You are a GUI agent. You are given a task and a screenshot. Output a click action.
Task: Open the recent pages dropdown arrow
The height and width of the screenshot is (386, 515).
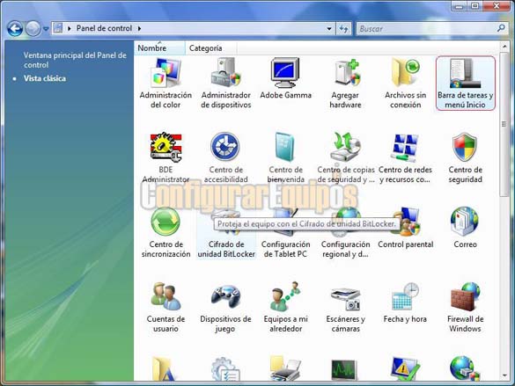[46, 29]
